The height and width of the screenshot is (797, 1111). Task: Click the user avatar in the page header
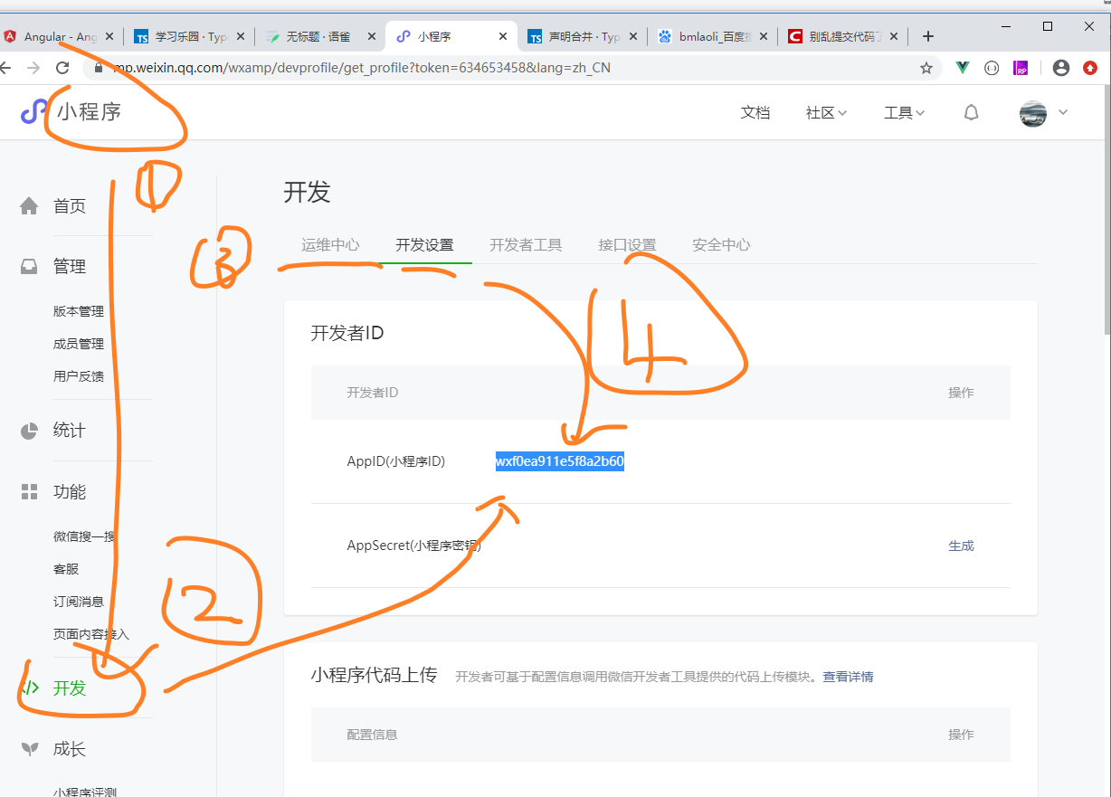(1033, 113)
